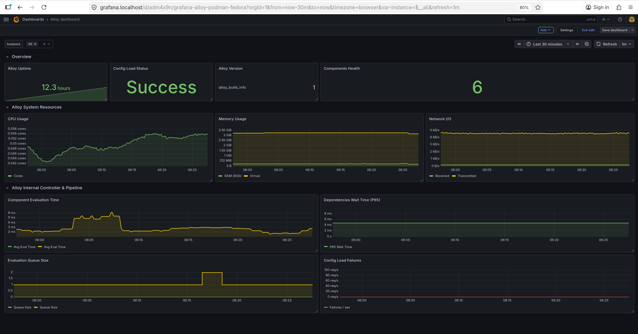Open the Grafana help question-mark icon
Screen dimensions: 638x334
pyautogui.click(x=620, y=19)
